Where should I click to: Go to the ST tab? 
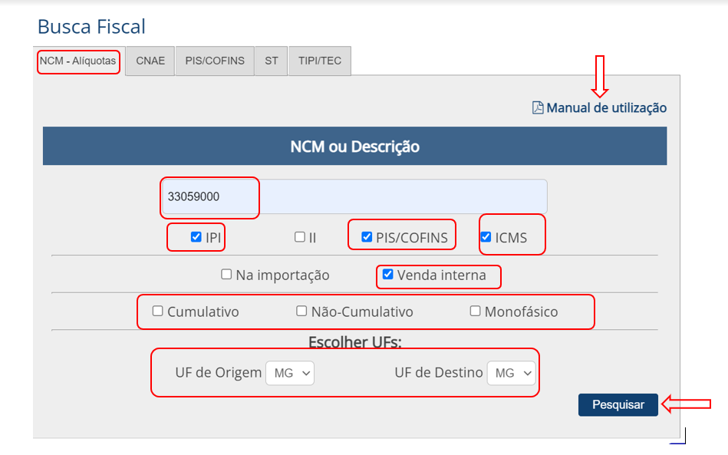point(272,61)
